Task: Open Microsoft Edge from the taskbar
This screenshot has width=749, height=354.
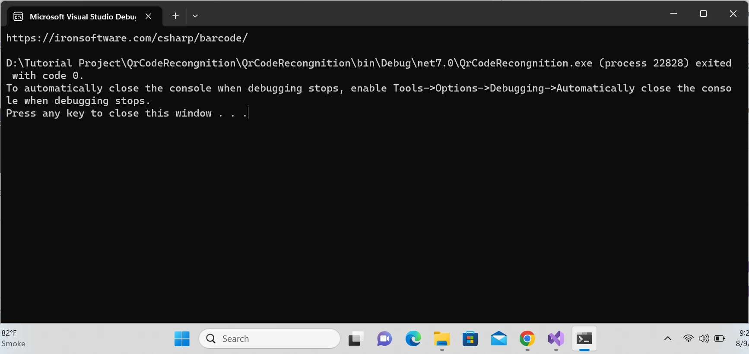Action: pyautogui.click(x=413, y=339)
